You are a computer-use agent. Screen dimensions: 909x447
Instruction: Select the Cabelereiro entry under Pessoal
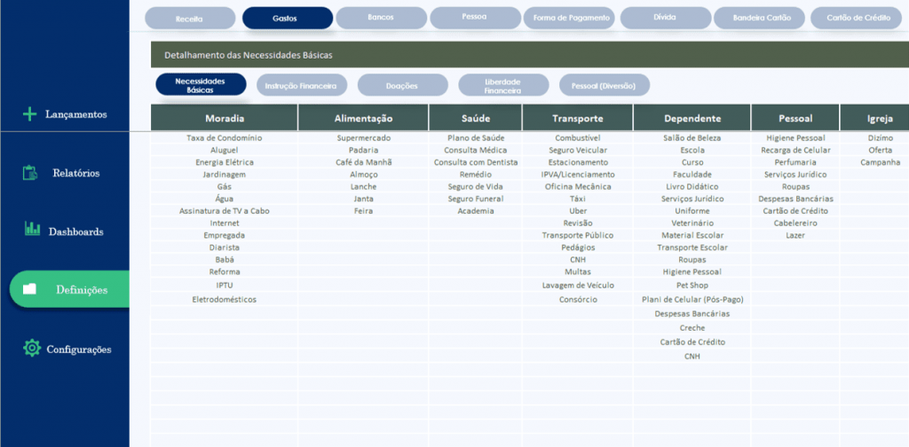[795, 223]
